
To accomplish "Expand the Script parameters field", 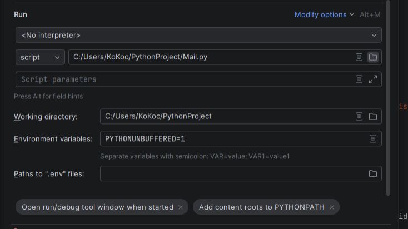I will (x=373, y=79).
